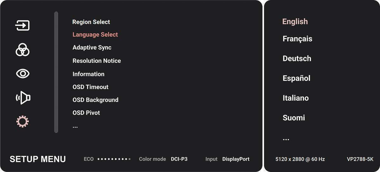Viewport: 380px width, 172px height.
Task: Choose Deutsch language
Action: [x=297, y=59]
